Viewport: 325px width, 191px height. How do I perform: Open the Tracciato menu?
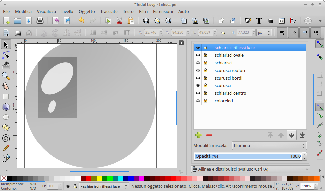pos(109,11)
